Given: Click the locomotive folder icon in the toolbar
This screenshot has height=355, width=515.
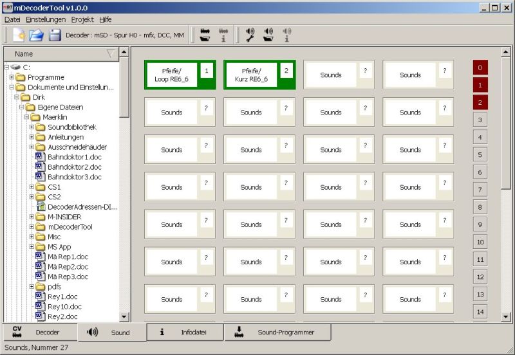Looking at the screenshot, I should point(205,35).
